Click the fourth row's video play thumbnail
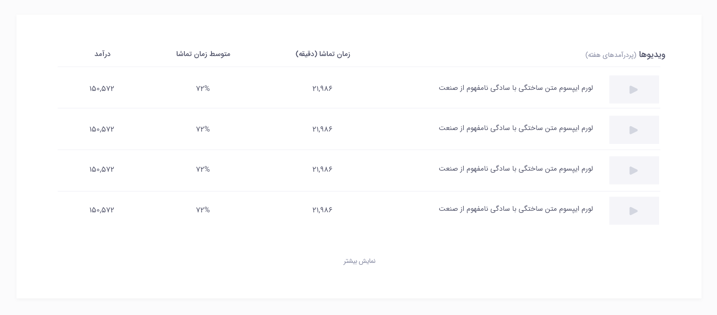This screenshot has height=315, width=717. tap(634, 211)
